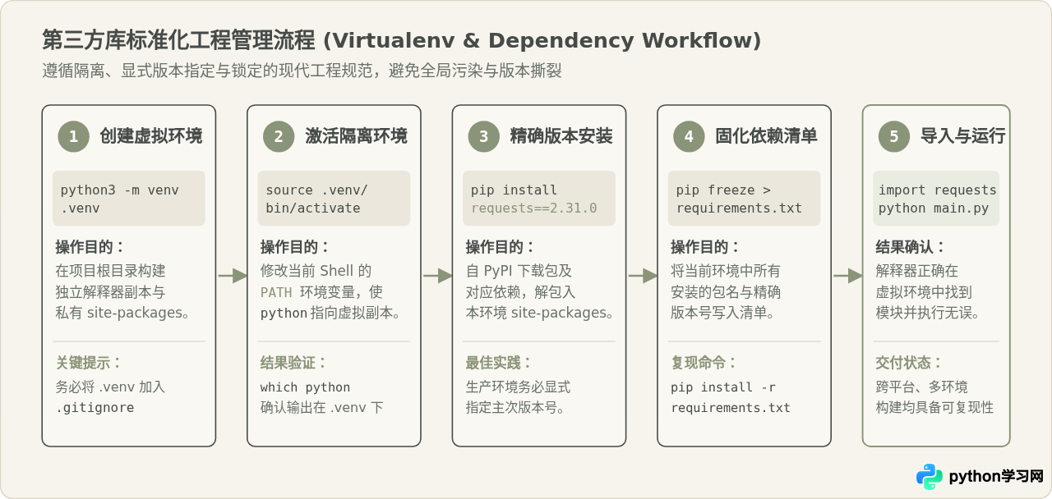Click "操作目的：" label in 创建虚拟环境 card

coord(90,247)
